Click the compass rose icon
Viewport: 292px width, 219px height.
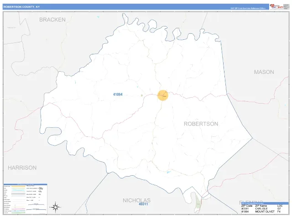[55, 207]
